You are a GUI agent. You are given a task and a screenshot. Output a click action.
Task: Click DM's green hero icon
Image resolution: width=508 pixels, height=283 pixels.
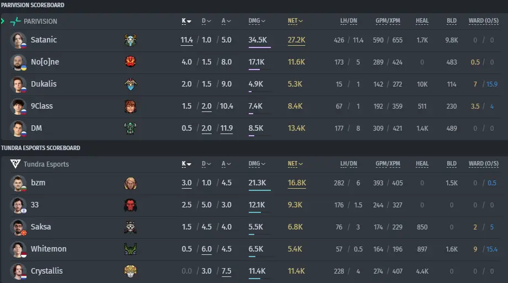pos(130,129)
